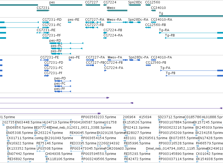Viewport: 223px width, 163px height.
Task: Click protein CG7224-PB
Action: point(113,63)
